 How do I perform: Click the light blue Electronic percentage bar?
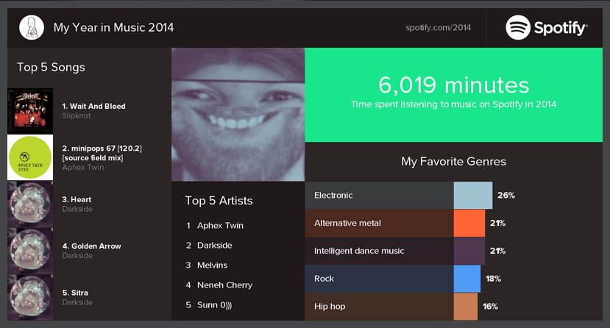pos(472,196)
